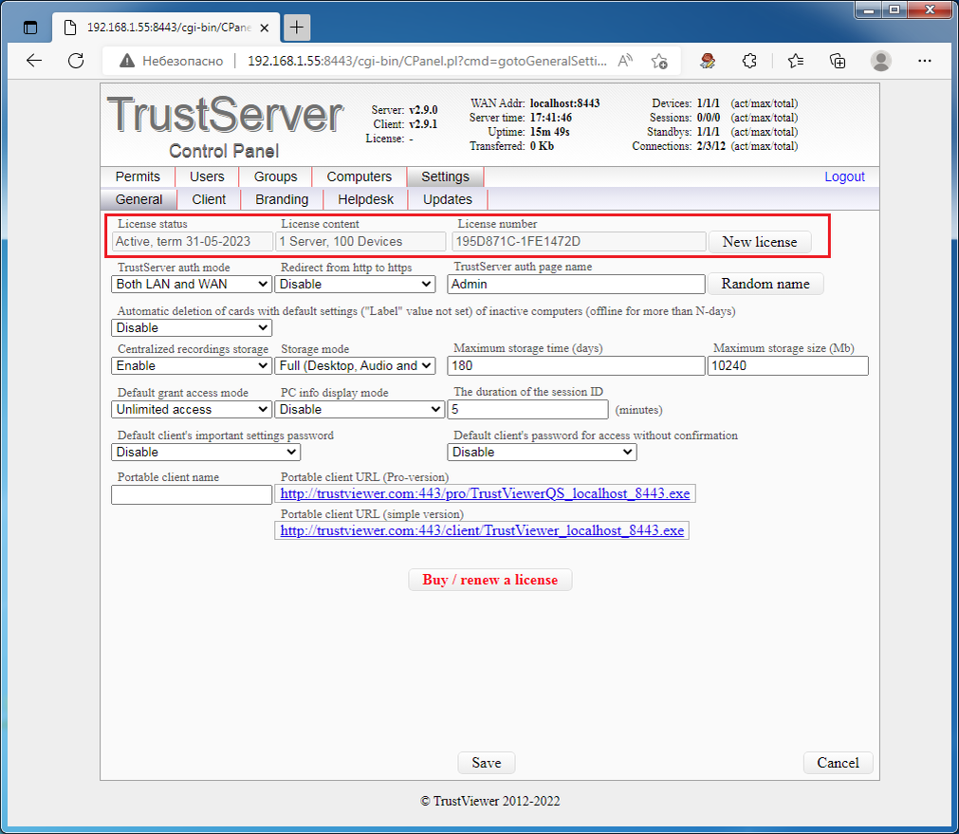
Task: Open PC info display mode dropdown
Action: click(x=359, y=409)
